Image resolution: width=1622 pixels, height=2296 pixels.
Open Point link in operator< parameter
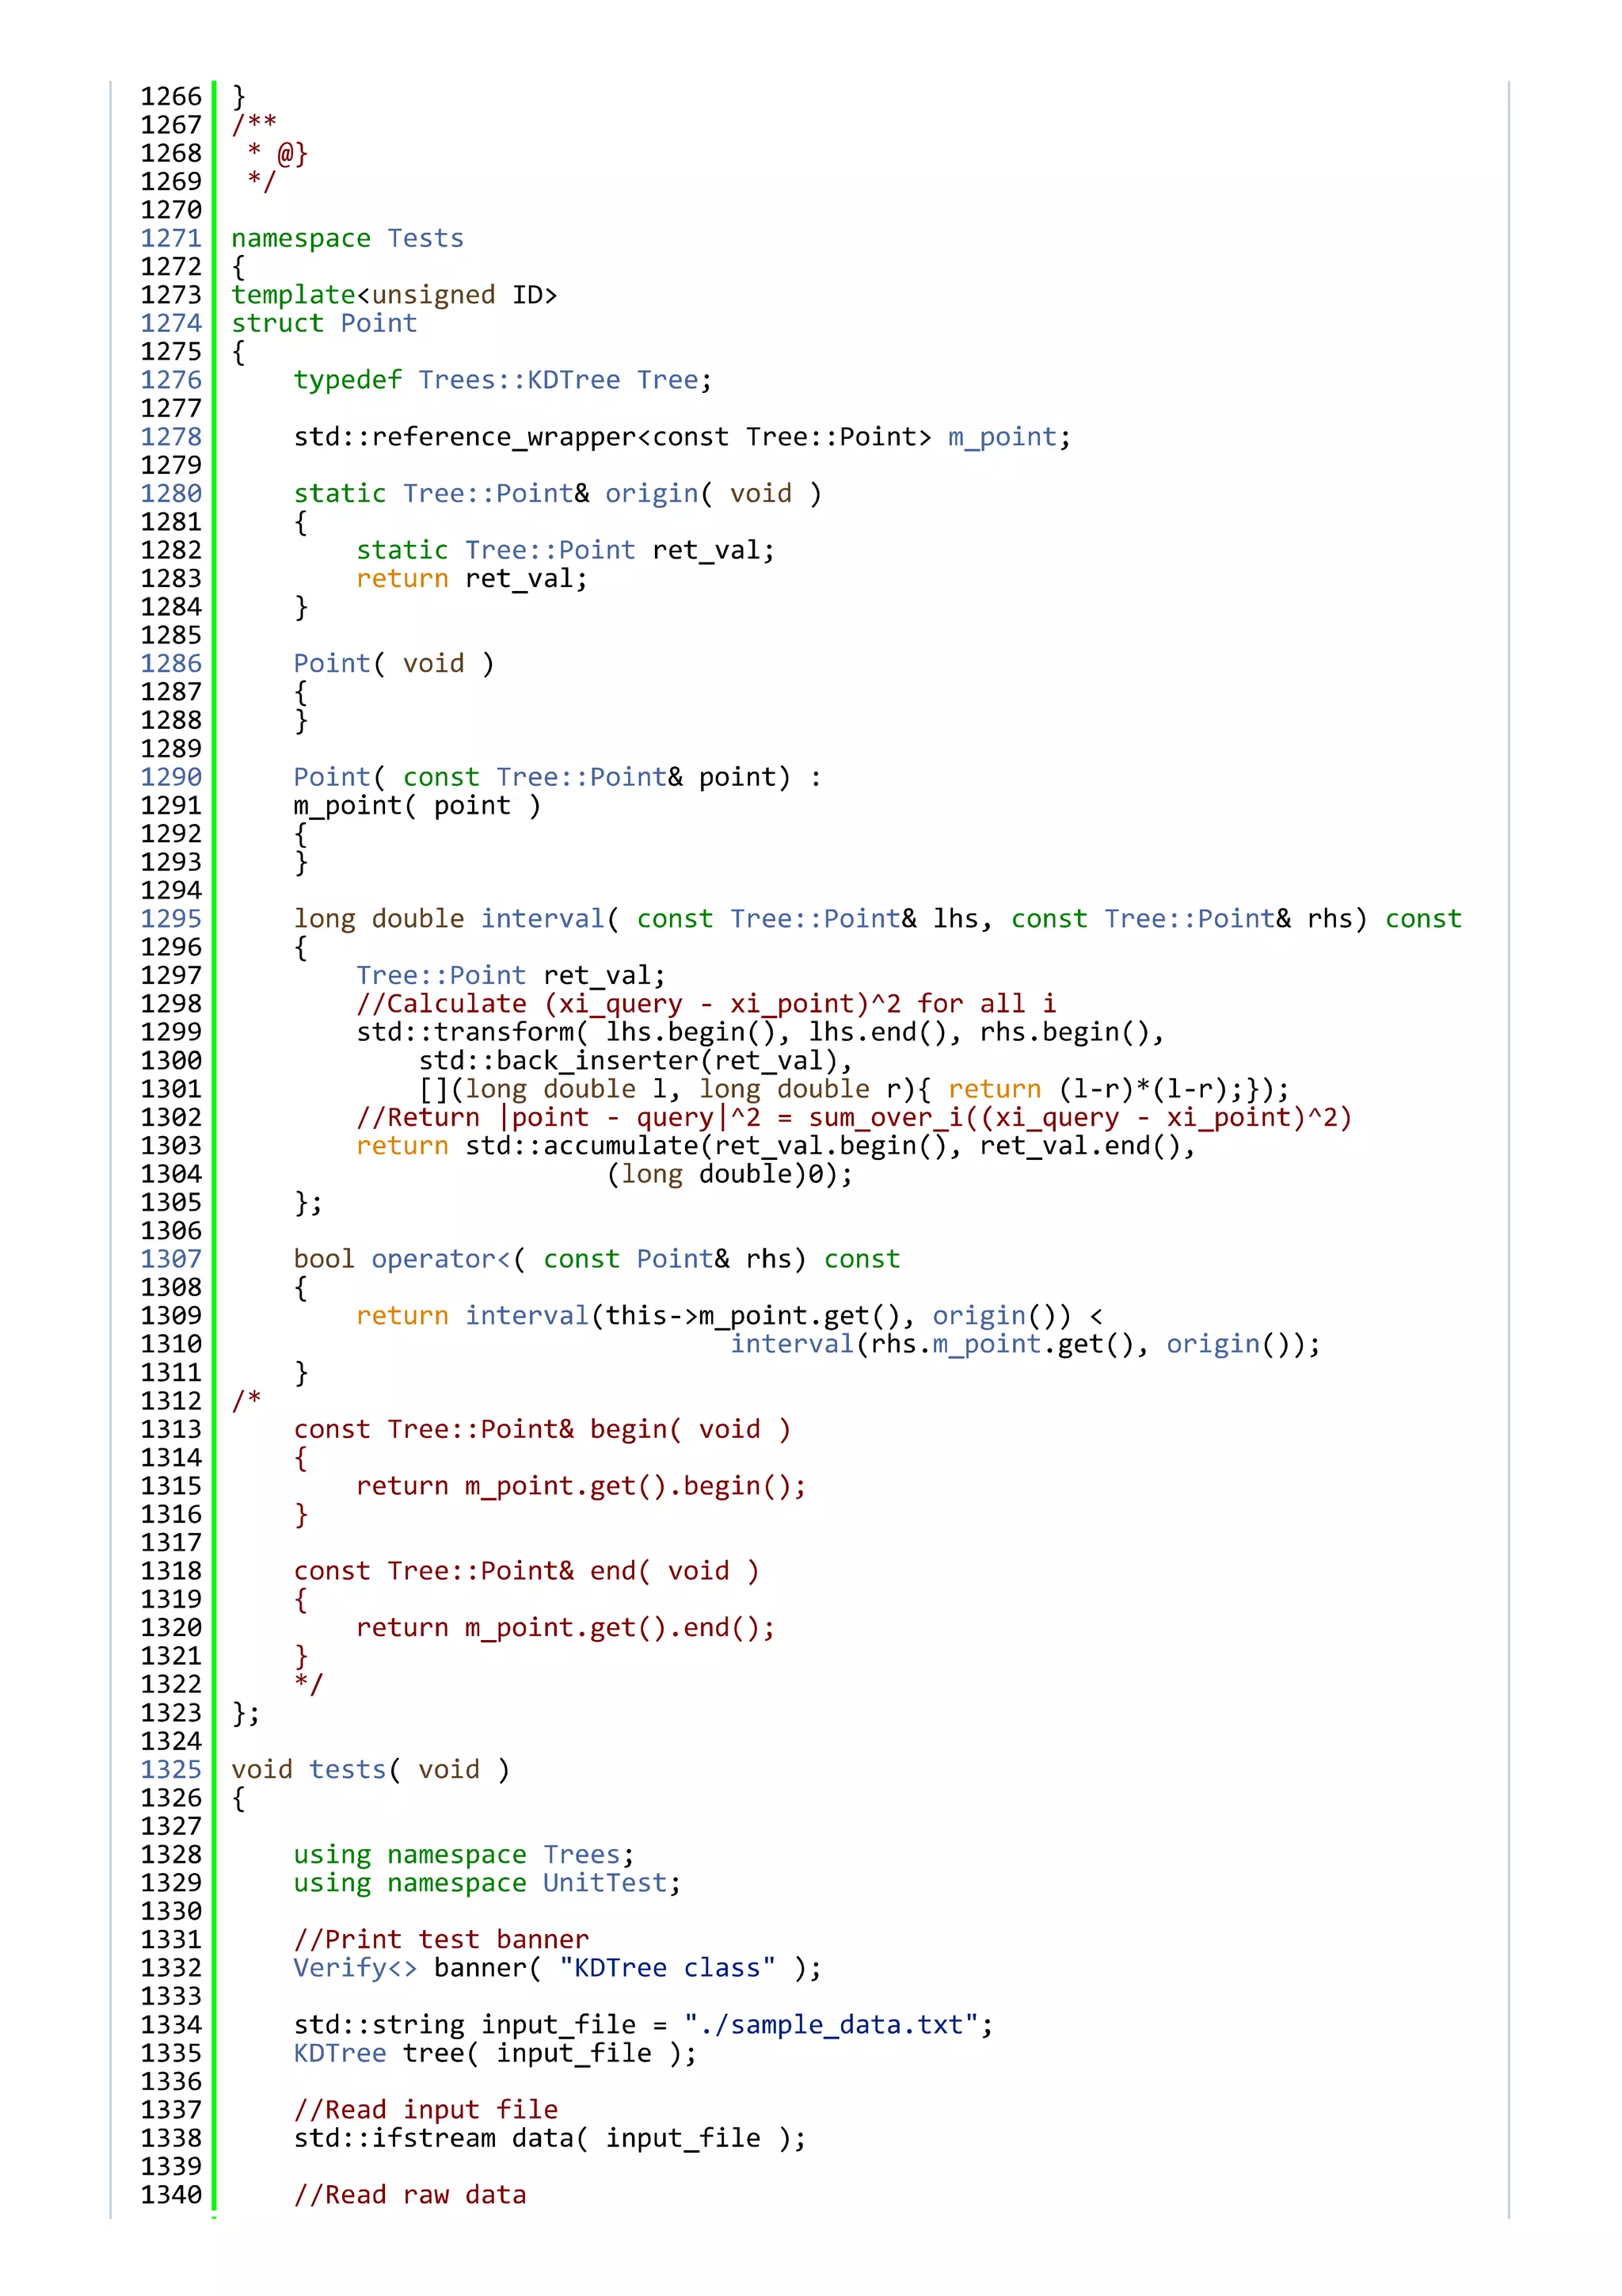tap(675, 1259)
